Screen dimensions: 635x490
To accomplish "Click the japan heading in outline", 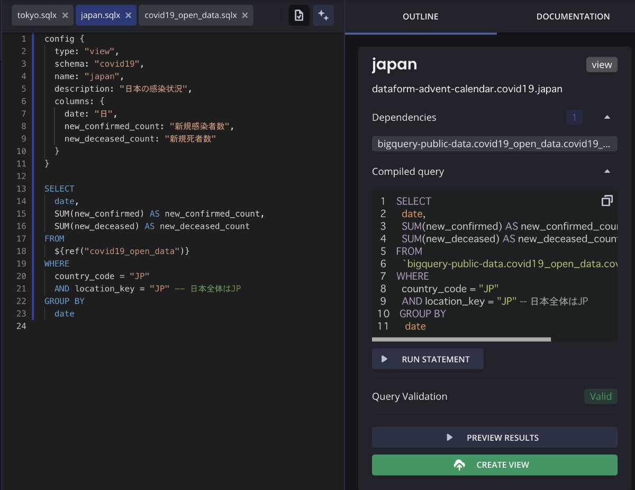I will click(395, 64).
